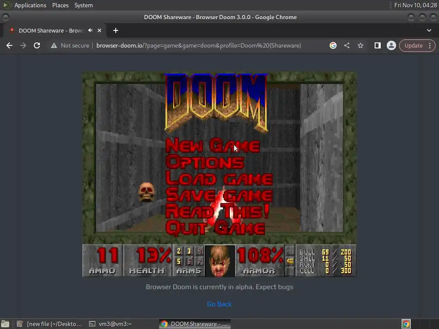Select Load Game in Doom menu
The image size is (439, 329).
[219, 179]
